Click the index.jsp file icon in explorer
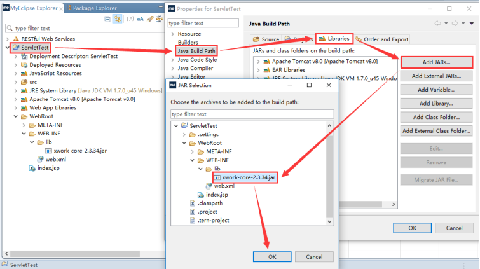This screenshot has height=269, width=480. click(x=32, y=168)
